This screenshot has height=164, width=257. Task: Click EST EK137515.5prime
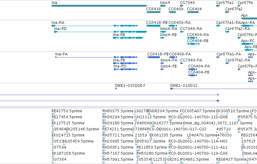tap(68, 123)
